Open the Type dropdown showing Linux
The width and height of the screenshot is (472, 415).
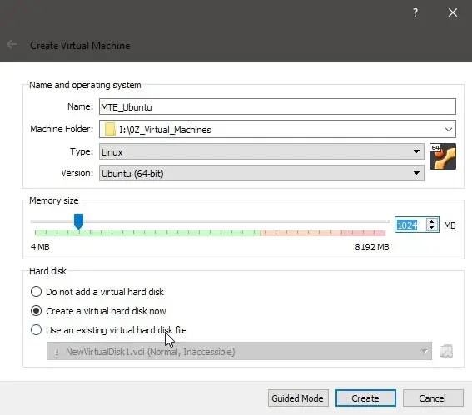pos(261,151)
